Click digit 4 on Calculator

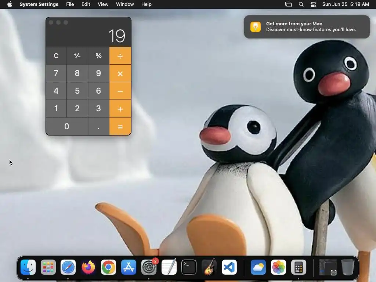[56, 91]
